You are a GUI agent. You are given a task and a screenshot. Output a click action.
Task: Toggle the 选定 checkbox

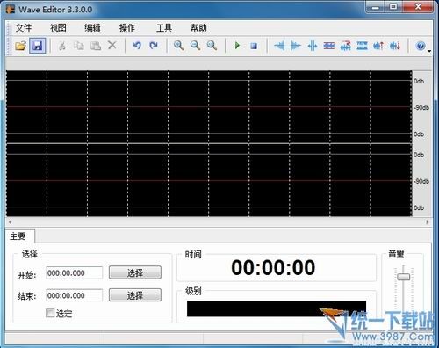pos(50,313)
